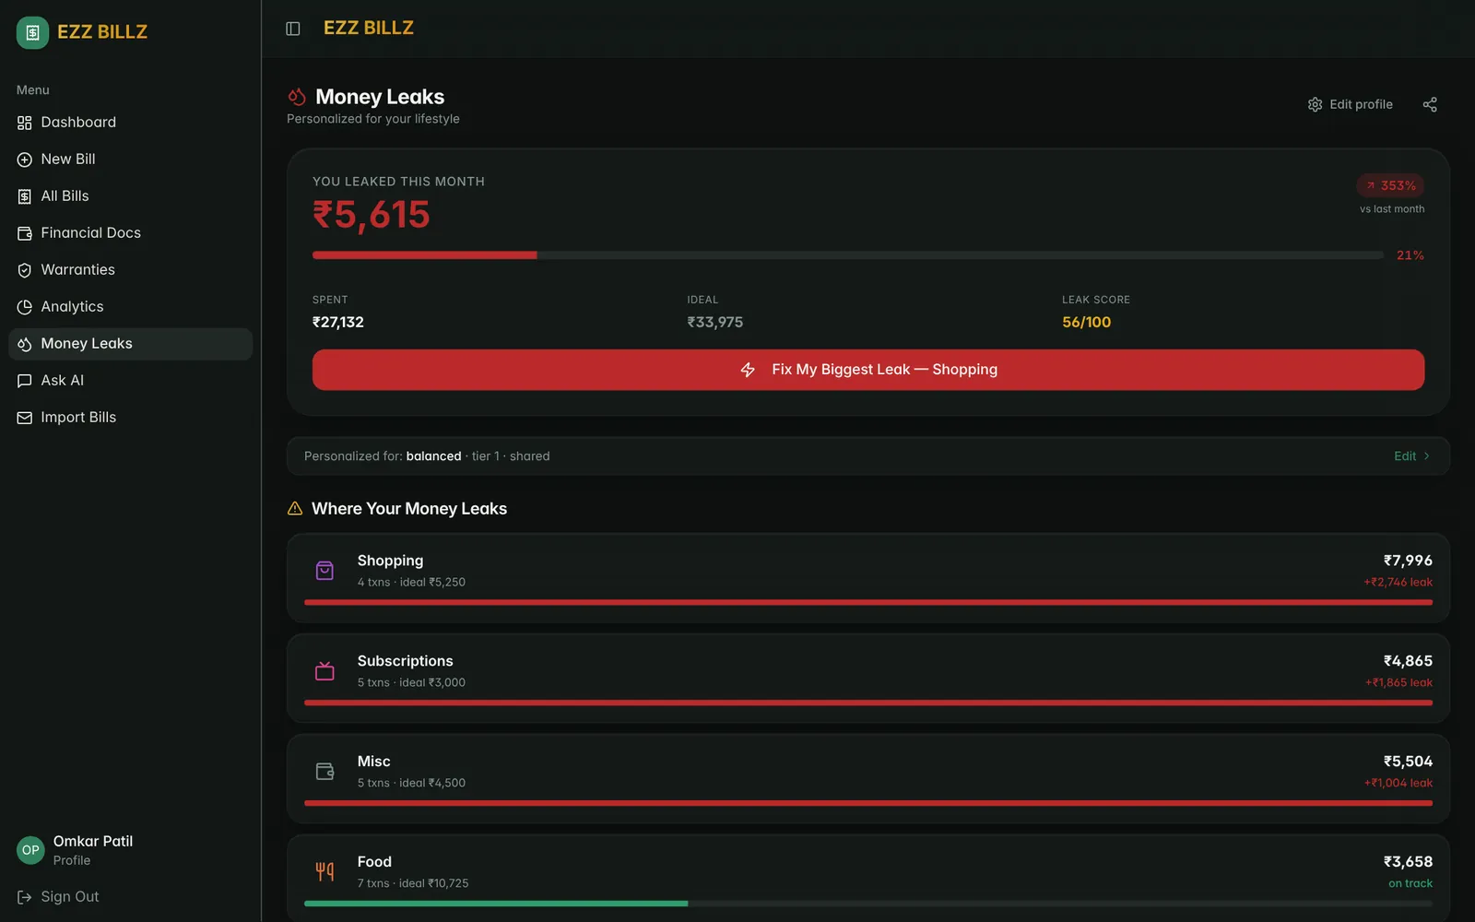Open the Food category card
1475x922 pixels.
pos(868,878)
